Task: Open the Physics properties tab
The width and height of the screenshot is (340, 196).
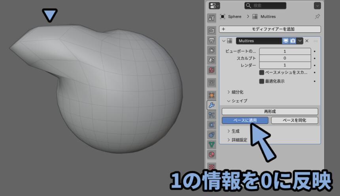Action: coord(212,125)
